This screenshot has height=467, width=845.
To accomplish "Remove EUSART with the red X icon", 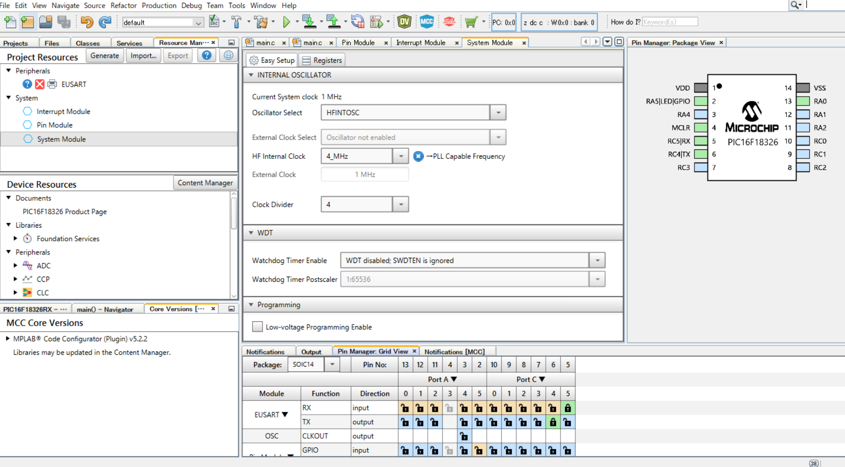I will pyautogui.click(x=40, y=84).
